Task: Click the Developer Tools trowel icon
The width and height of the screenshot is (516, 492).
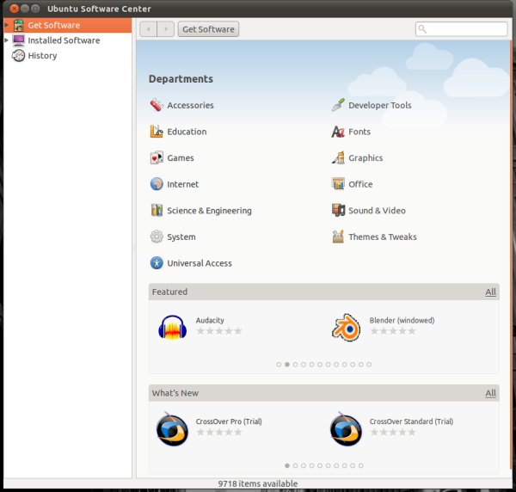Action: (x=338, y=105)
